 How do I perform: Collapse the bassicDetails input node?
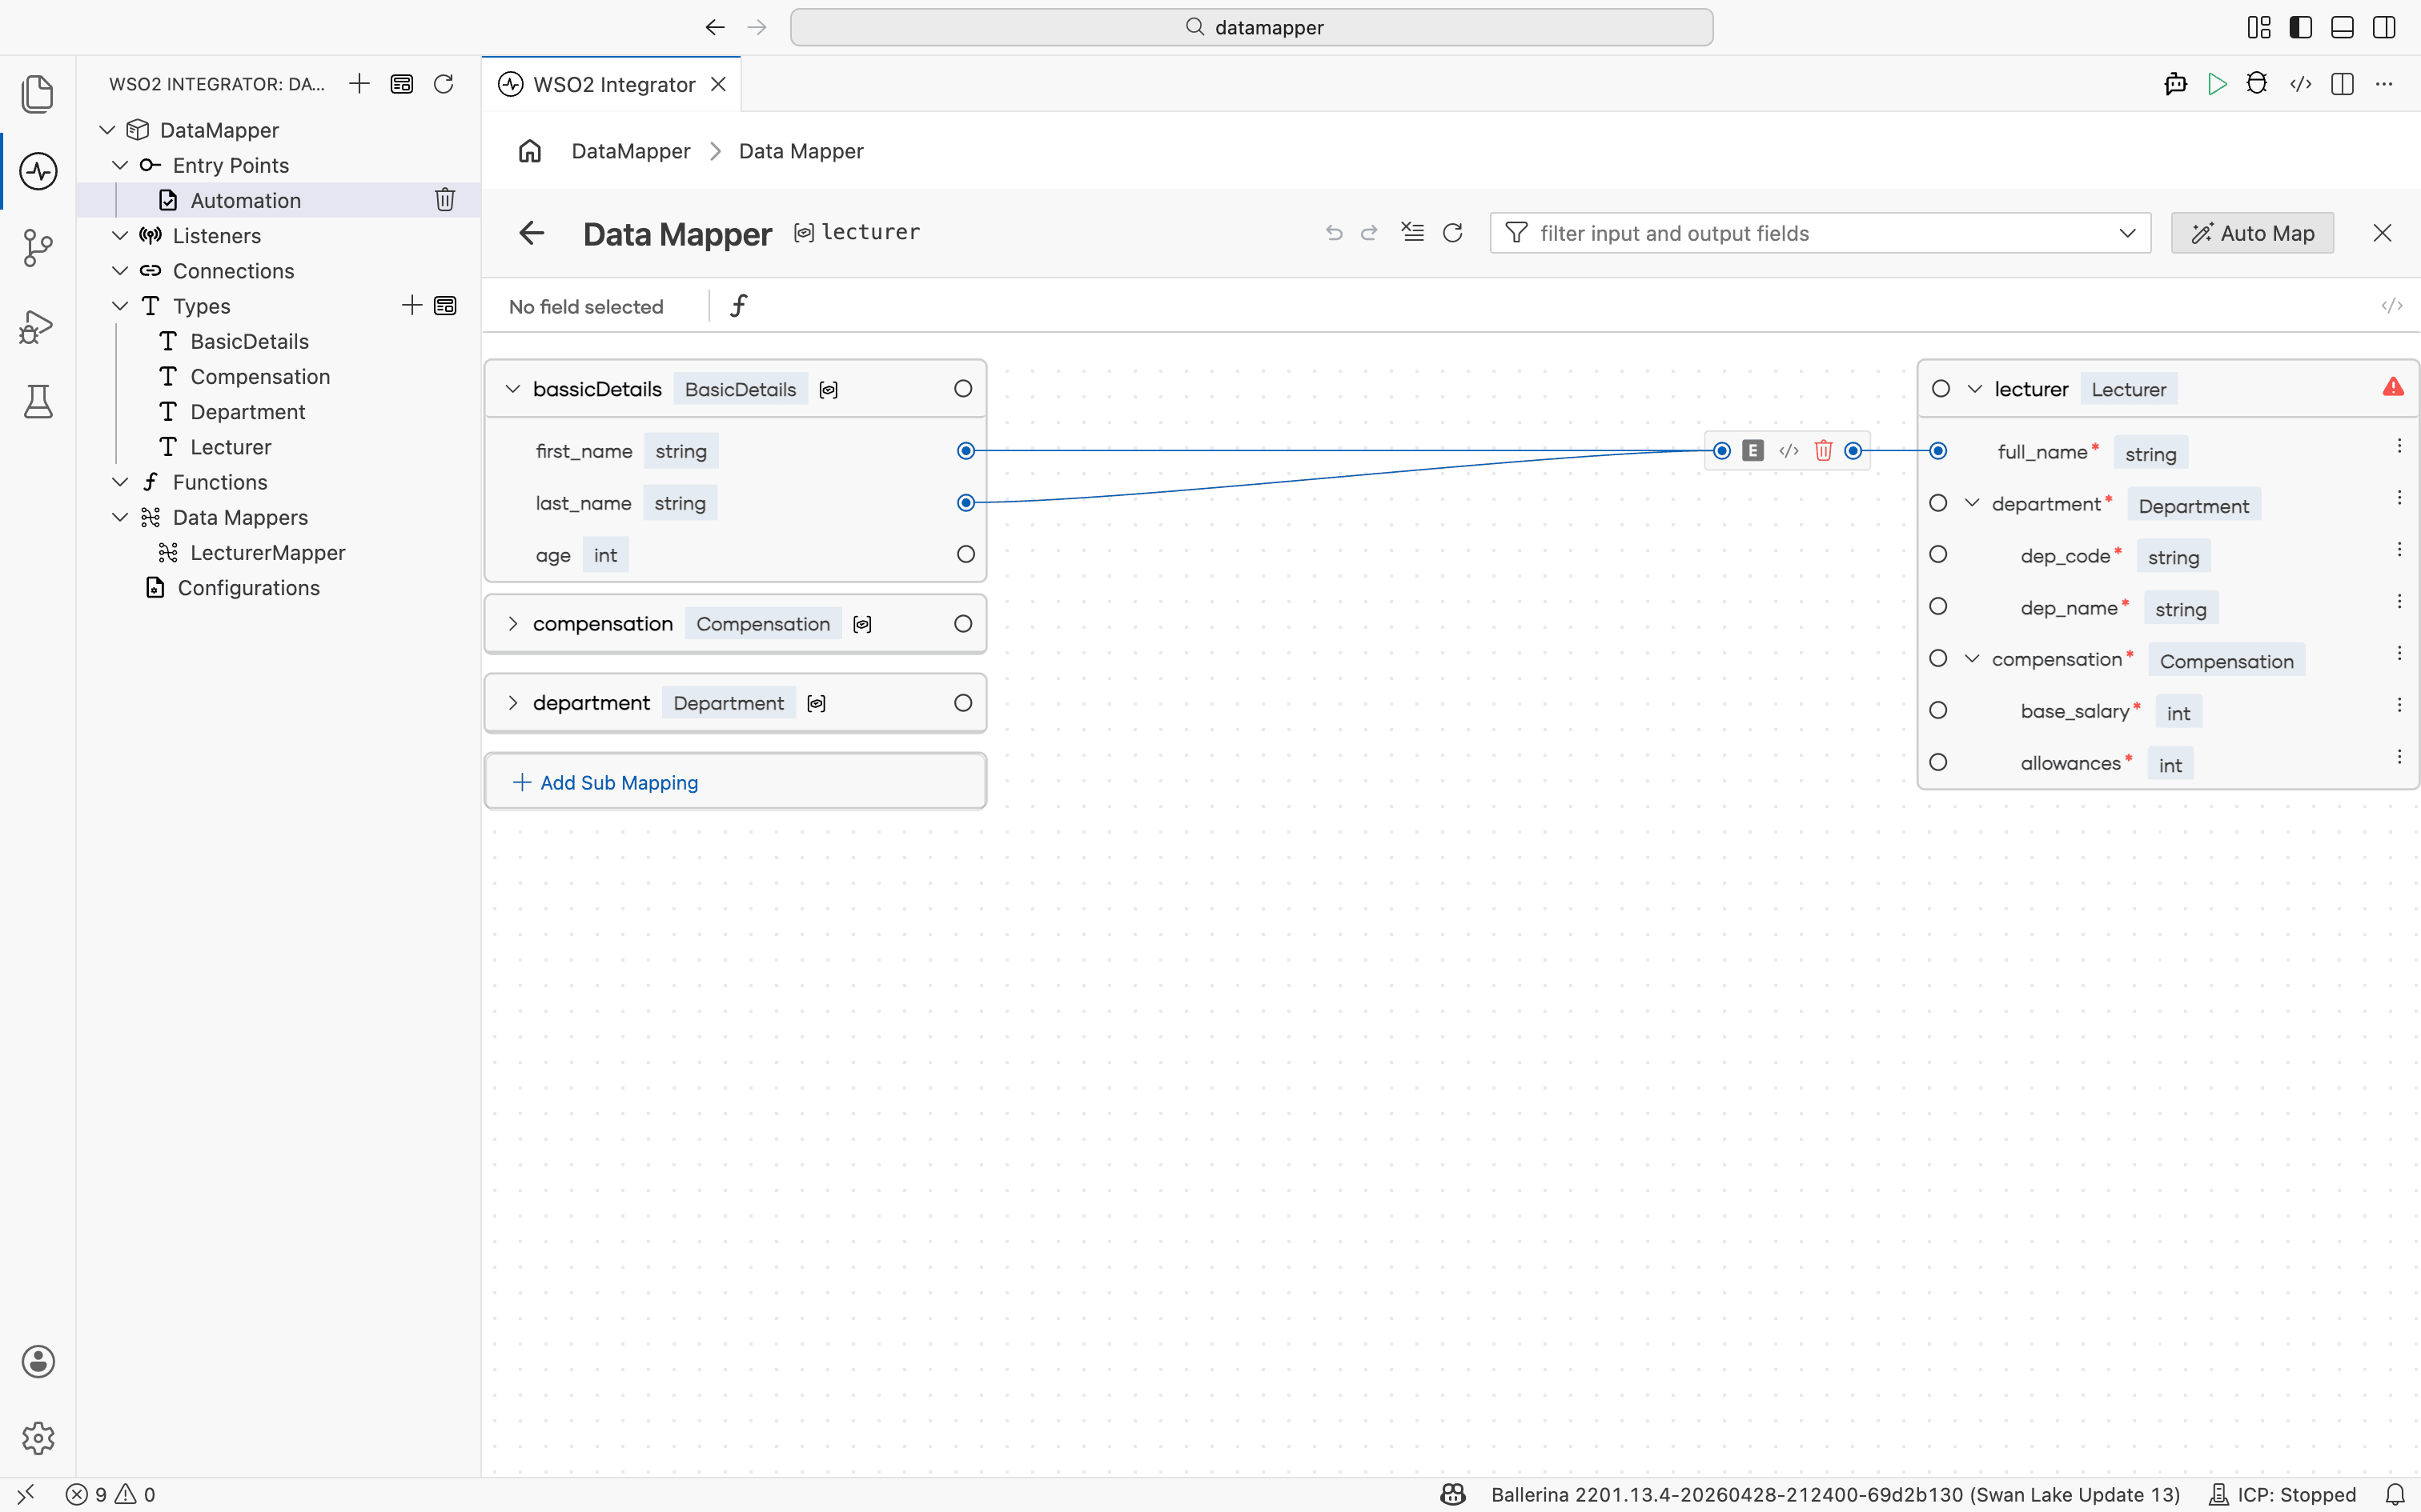point(512,389)
